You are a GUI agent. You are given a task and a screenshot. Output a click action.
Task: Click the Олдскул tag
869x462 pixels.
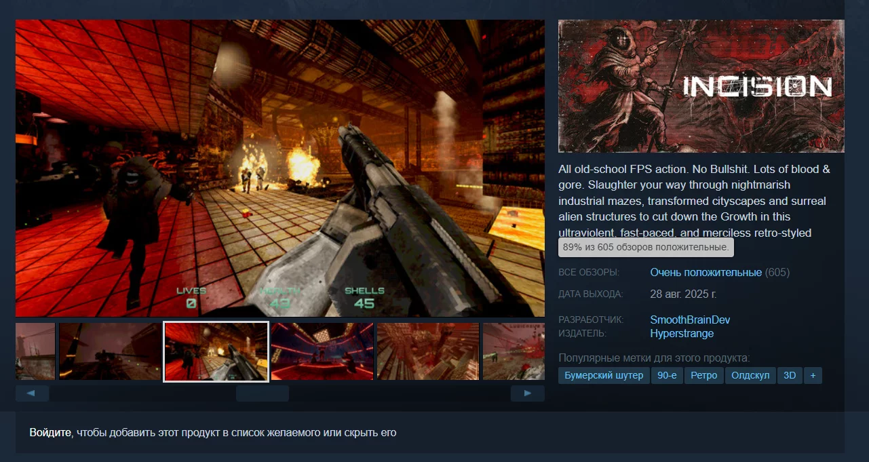pos(750,375)
